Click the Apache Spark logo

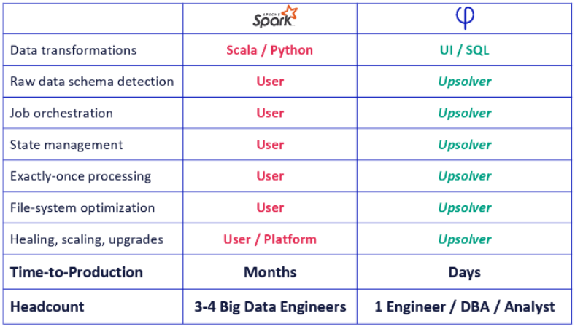pos(275,17)
